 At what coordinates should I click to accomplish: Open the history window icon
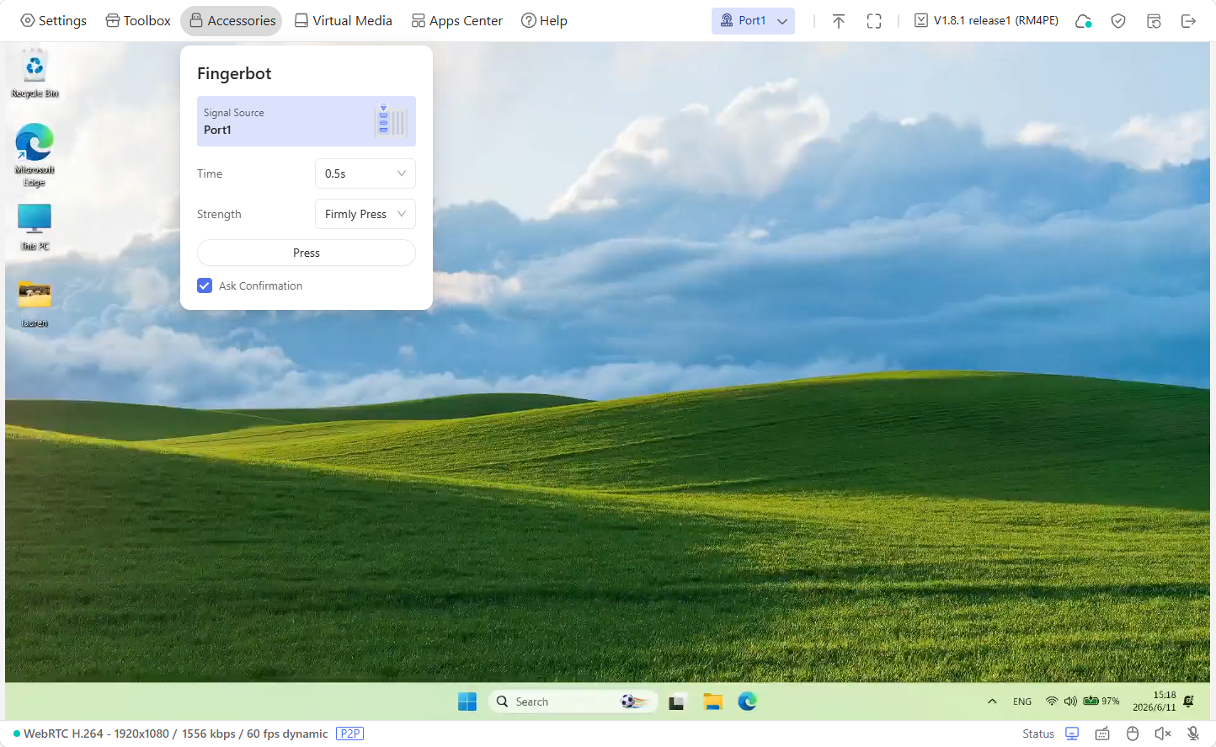click(1154, 21)
